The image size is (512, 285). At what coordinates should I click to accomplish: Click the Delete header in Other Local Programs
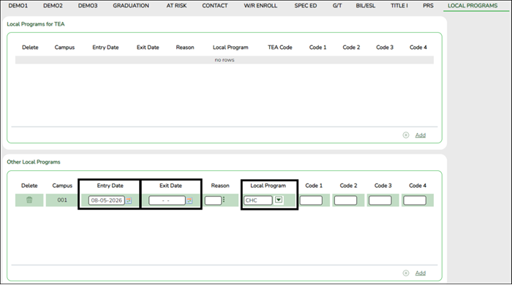point(29,186)
